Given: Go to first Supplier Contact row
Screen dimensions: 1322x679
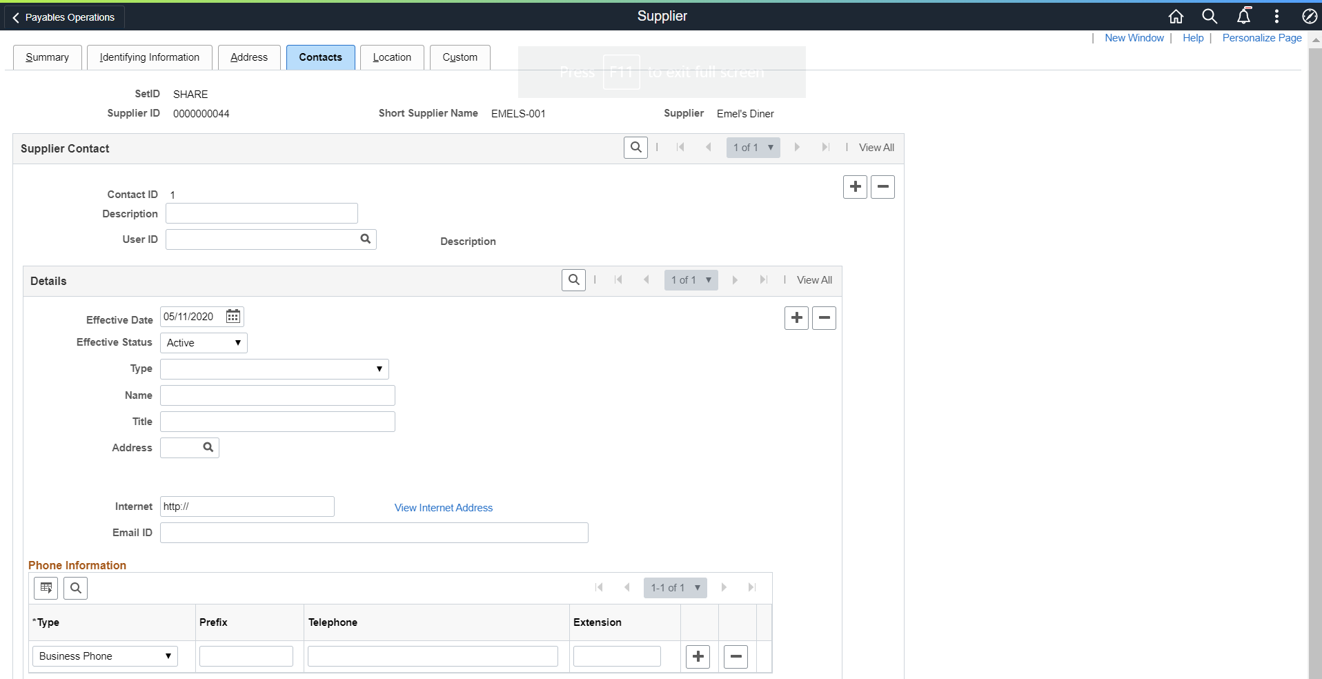Looking at the screenshot, I should pyautogui.click(x=680, y=147).
